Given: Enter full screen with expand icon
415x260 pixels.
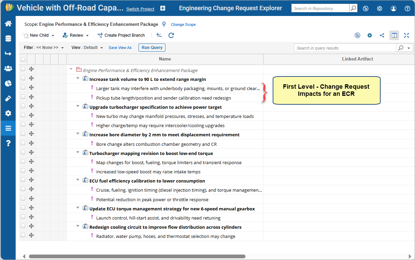Looking at the screenshot, I should coord(406,35).
